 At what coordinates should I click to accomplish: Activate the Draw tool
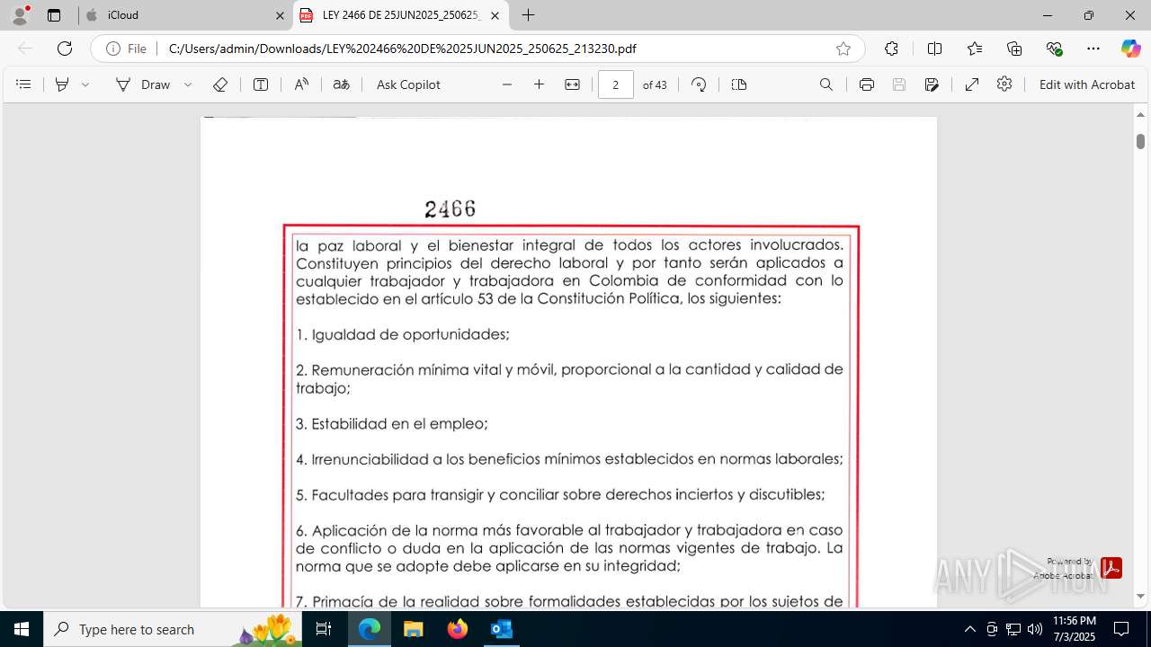click(143, 84)
